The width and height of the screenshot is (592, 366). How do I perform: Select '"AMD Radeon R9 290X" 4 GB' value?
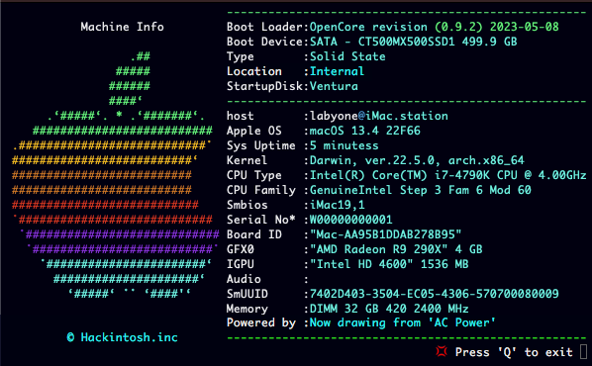click(x=396, y=249)
